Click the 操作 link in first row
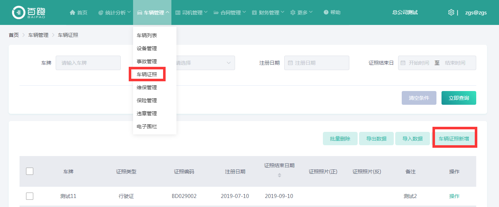The width and height of the screenshot is (499, 207). (x=454, y=196)
